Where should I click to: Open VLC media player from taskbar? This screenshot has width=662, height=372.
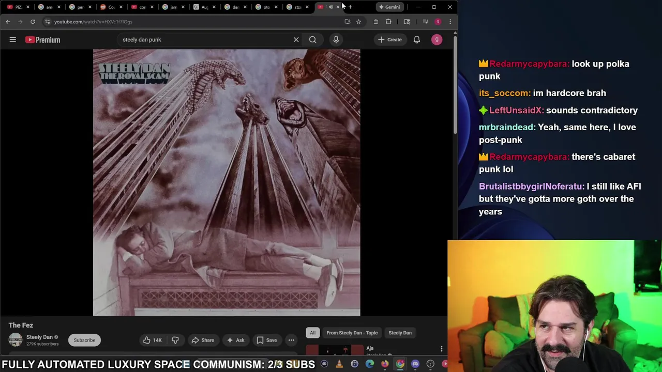339,364
